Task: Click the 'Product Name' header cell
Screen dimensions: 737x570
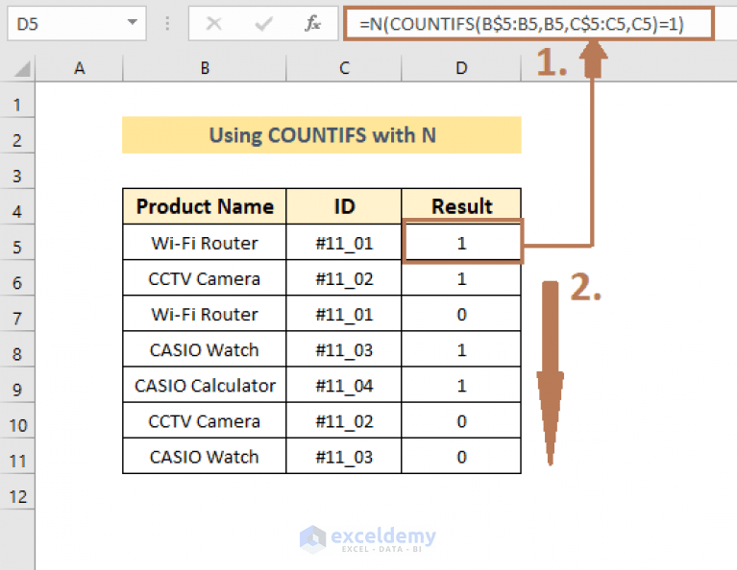Action: (x=205, y=206)
